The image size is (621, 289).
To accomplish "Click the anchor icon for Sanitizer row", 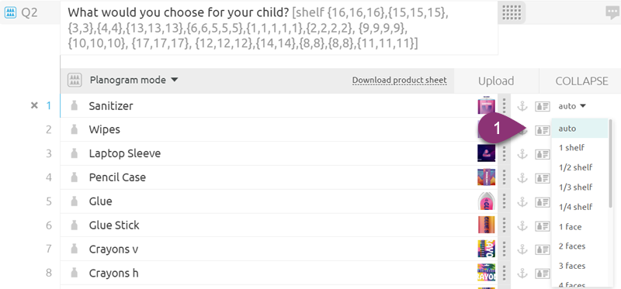I will tap(522, 106).
